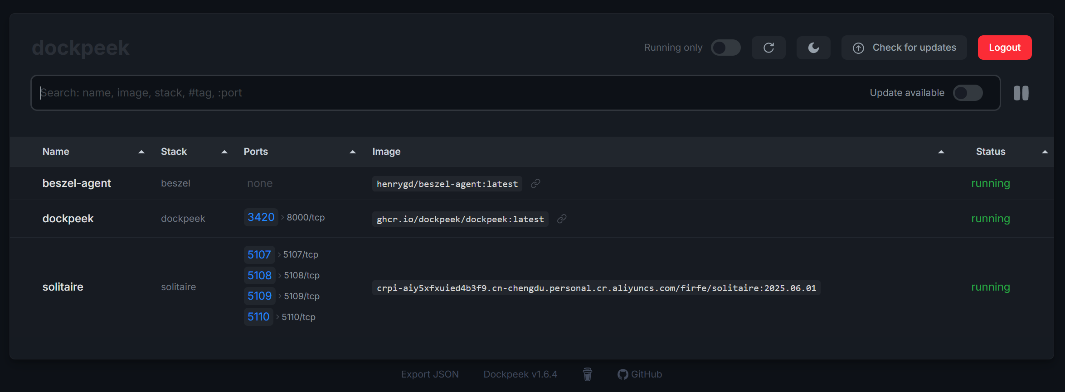The height and width of the screenshot is (392, 1065).
Task: Open link icon next to dockpeek image
Action: (562, 219)
